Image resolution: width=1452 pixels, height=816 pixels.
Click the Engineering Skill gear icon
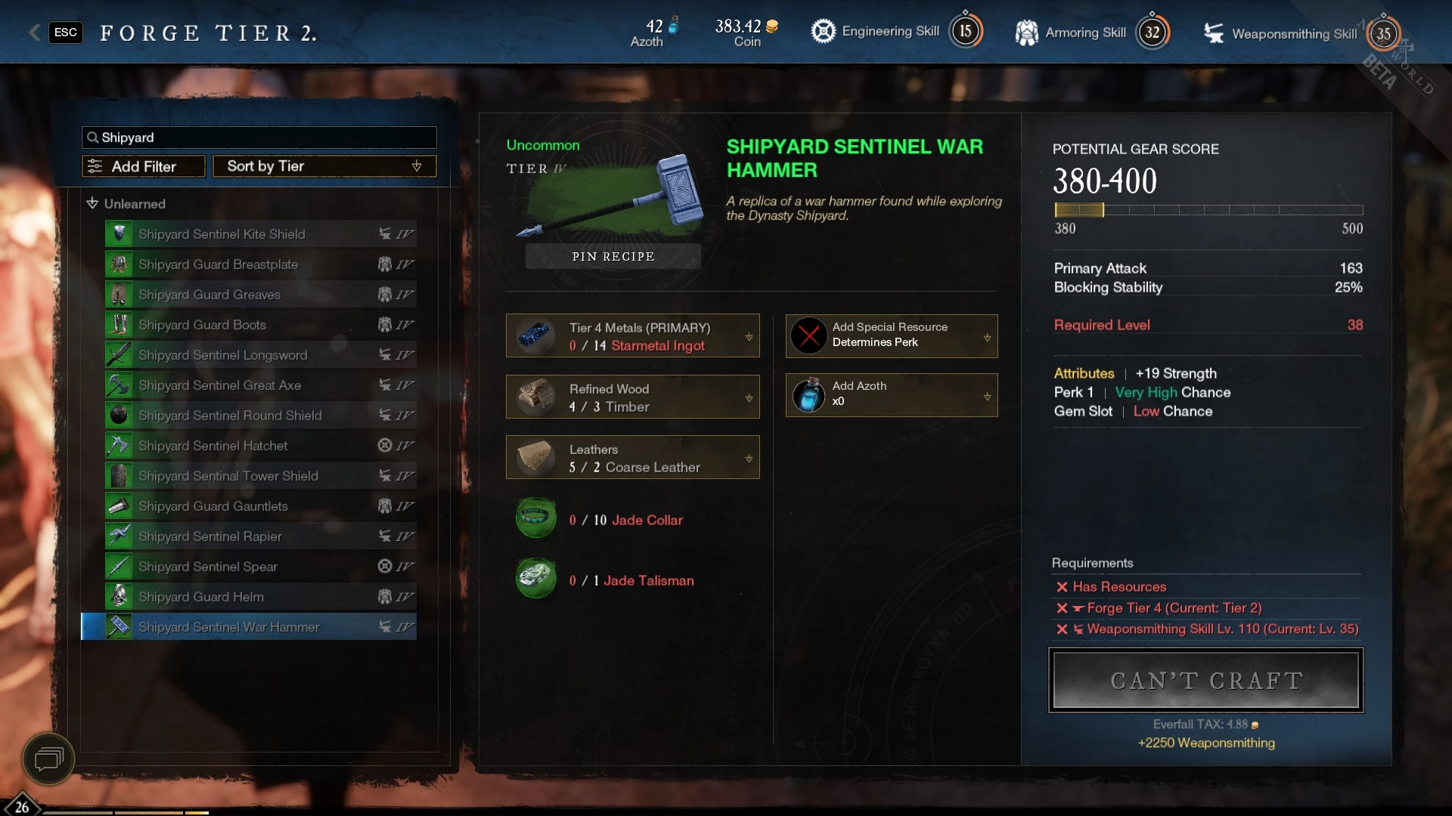point(823,31)
